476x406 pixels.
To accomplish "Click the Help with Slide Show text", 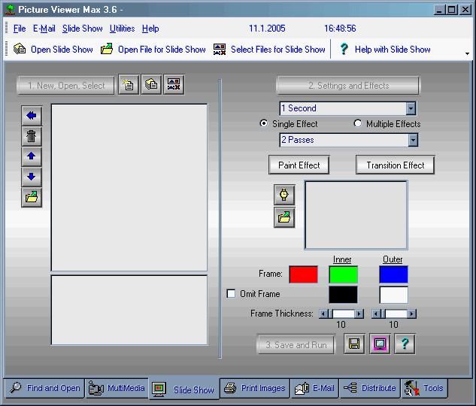I will tap(393, 50).
